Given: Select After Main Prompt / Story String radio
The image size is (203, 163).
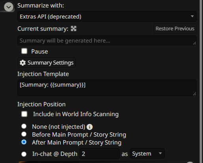Looking at the screenshot, I should (24, 142).
